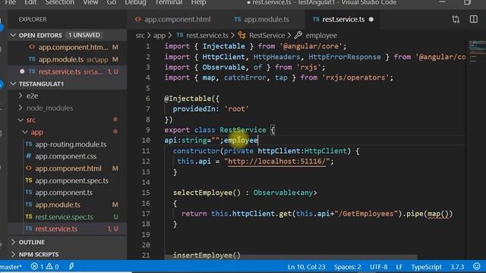Viewport: 486px width, 273px height.
Task: Click the html file icon on app.component.html tab
Action: (x=137, y=19)
